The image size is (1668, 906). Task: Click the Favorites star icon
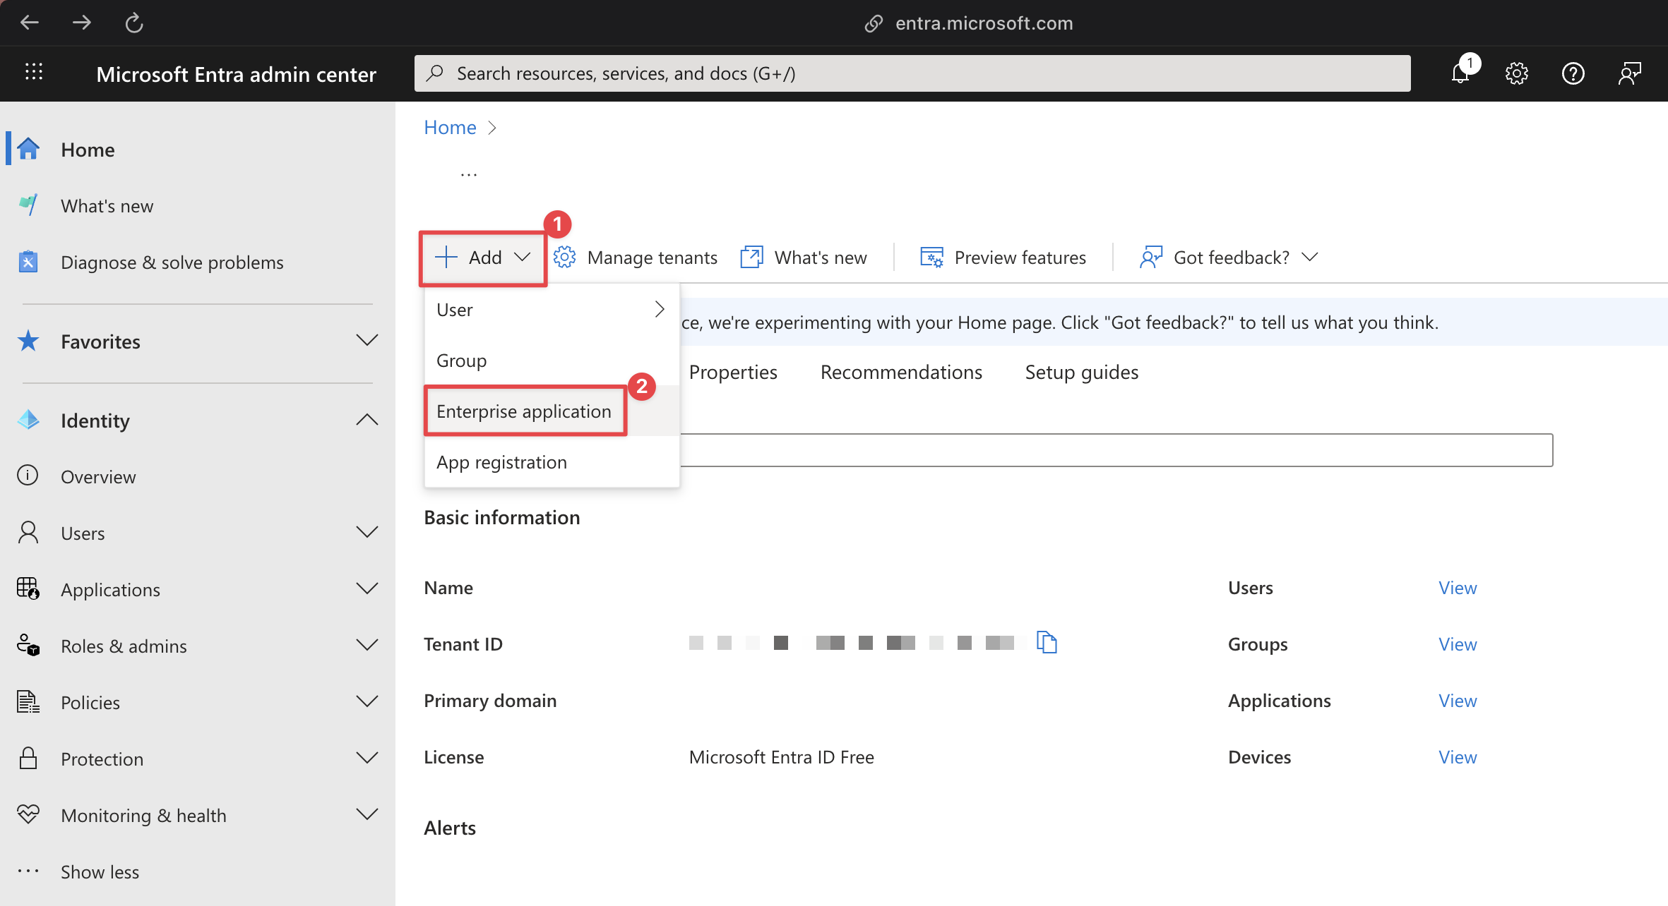[28, 342]
